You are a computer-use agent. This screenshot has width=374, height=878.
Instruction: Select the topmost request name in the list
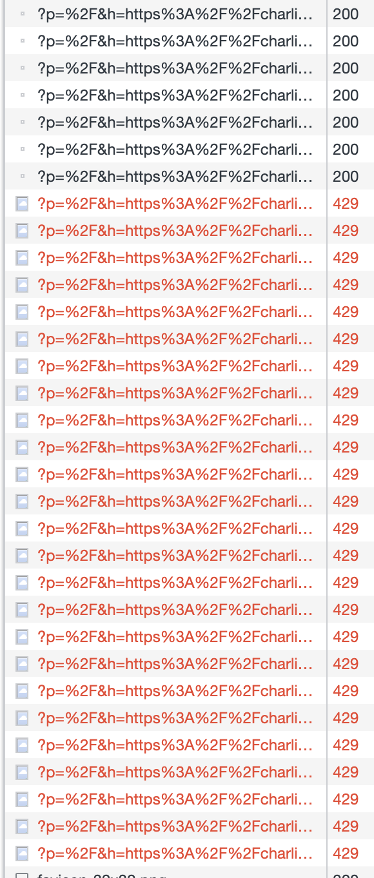pyautogui.click(x=175, y=14)
